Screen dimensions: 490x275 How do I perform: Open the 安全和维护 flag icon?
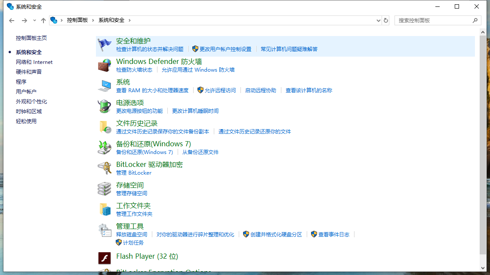pyautogui.click(x=105, y=45)
